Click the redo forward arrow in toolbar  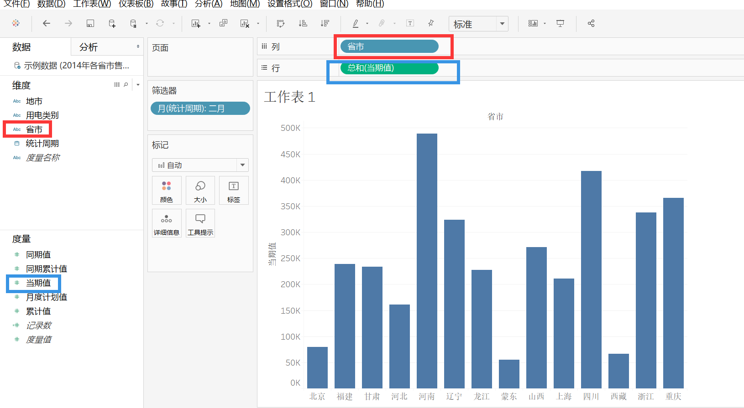pos(68,23)
